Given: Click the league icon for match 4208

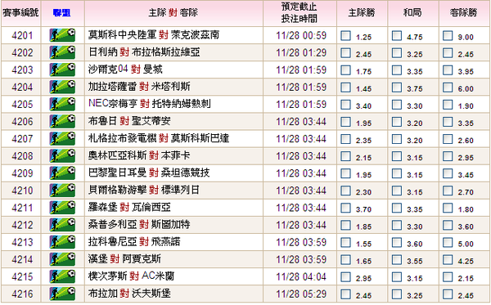Looking at the screenshot, I should [x=62, y=156].
